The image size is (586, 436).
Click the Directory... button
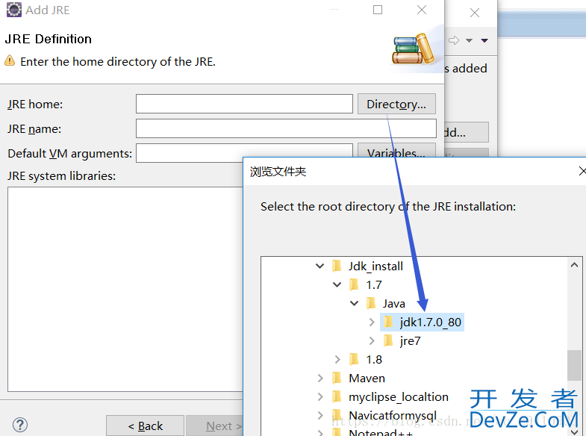(396, 104)
